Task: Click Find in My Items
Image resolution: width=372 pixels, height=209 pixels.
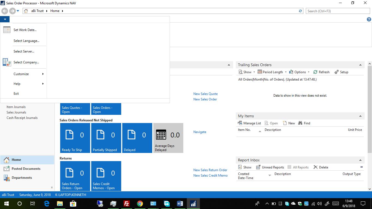Action: pos(304,123)
